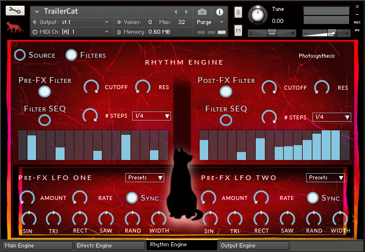Adjust LFO One Rate knob

click(80, 198)
